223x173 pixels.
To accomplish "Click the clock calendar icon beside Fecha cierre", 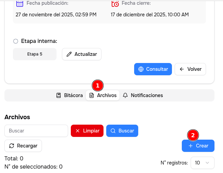I will pos(115,3).
